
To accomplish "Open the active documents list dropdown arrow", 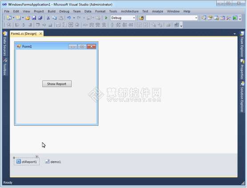I will coord(235,34).
